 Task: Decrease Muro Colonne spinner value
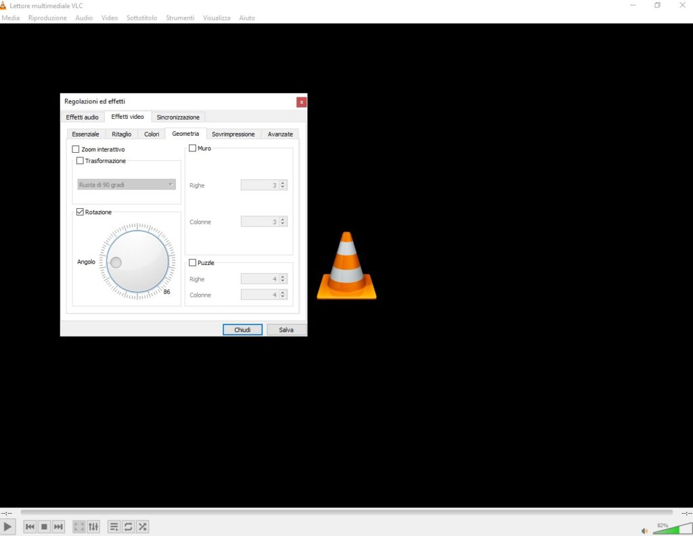pyautogui.click(x=283, y=224)
